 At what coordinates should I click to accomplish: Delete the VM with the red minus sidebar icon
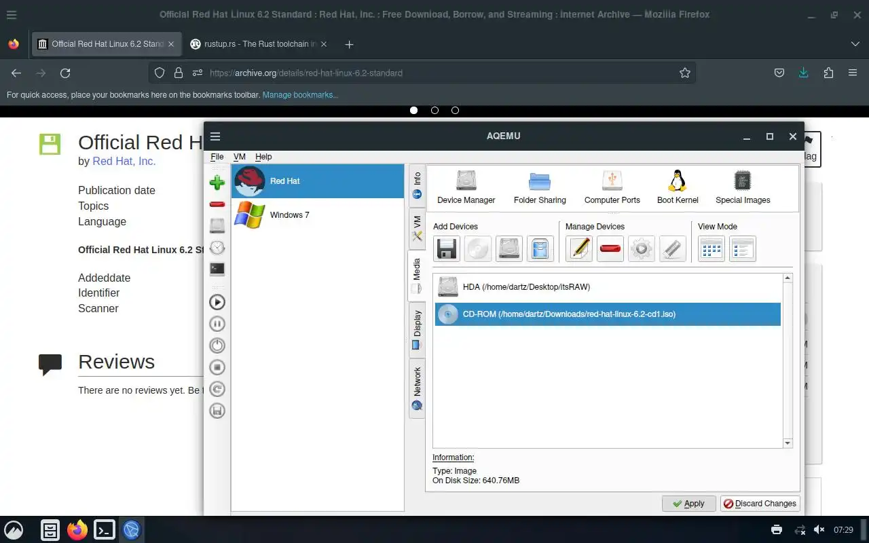[x=217, y=204]
